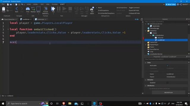Toggle the Disabled checkbox
This screenshot has height=106, width=190.
[167, 83]
